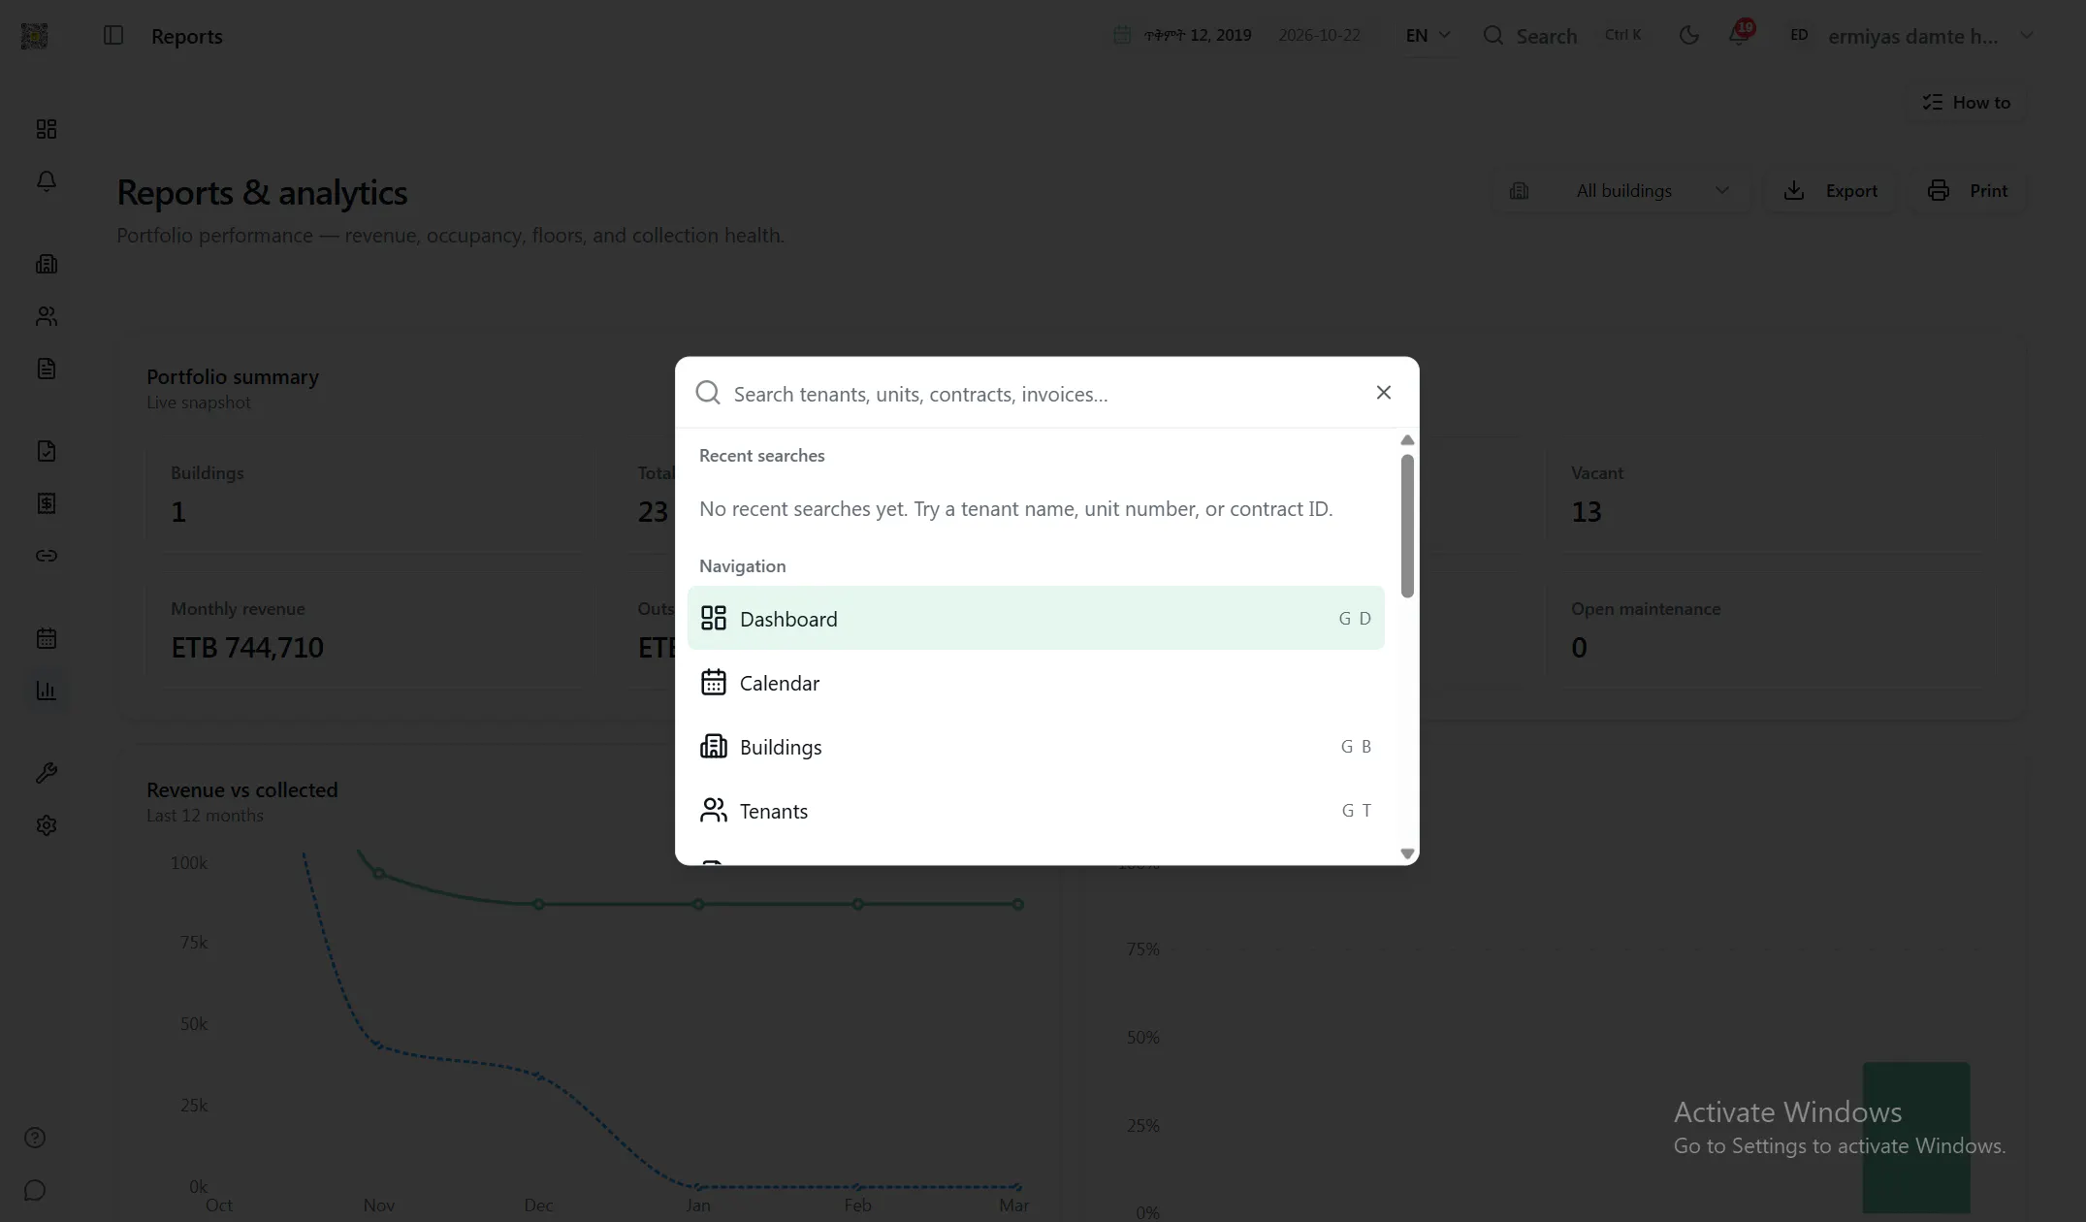The image size is (2086, 1222).
Task: Click the search palette scrollbar thumb
Action: [1407, 526]
